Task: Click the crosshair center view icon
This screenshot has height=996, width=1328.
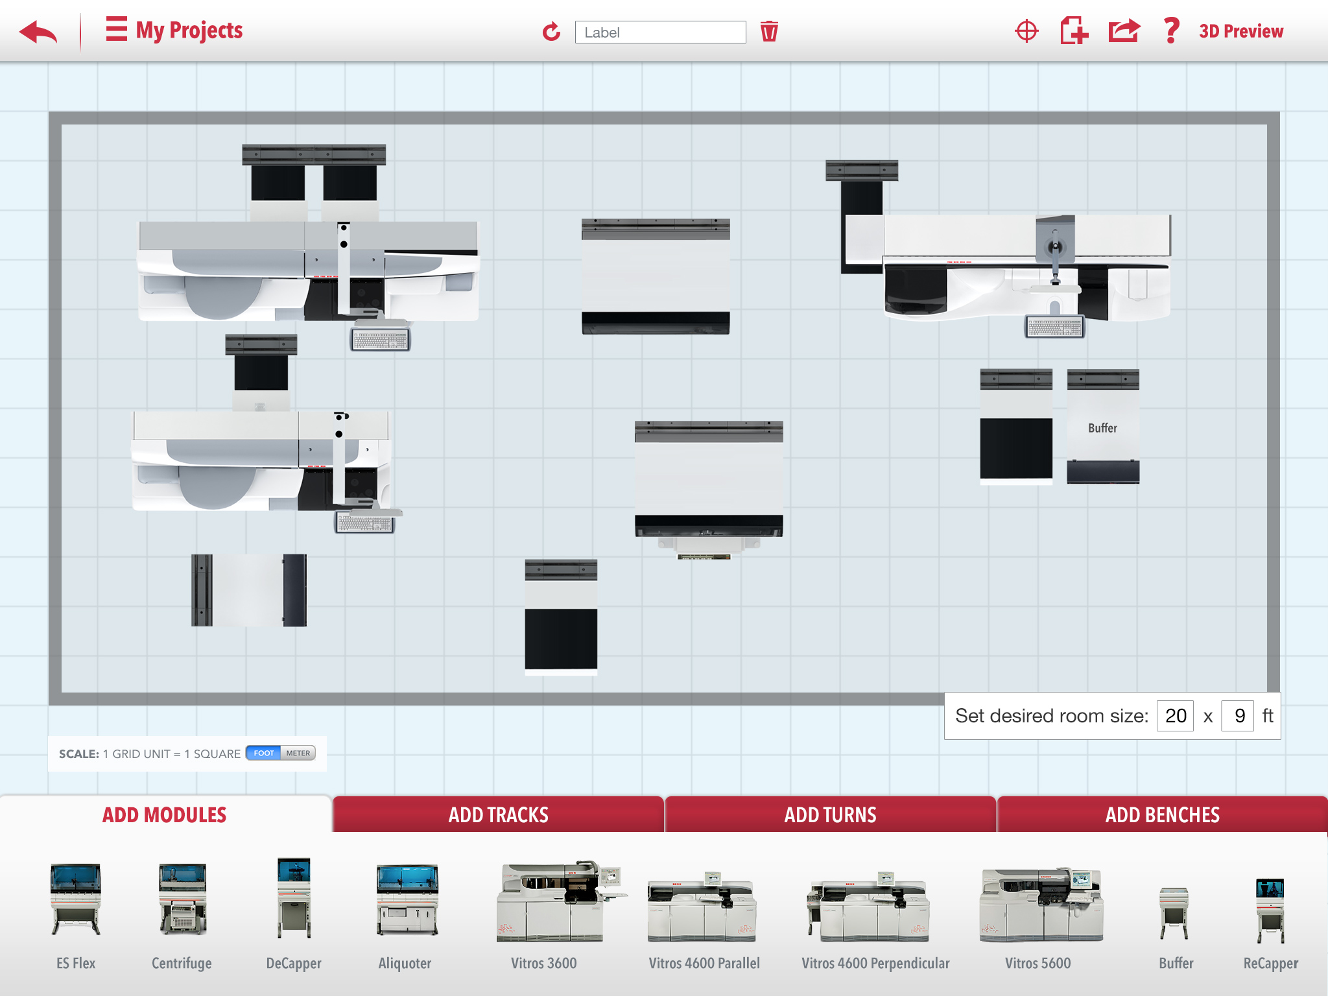Action: [x=1026, y=31]
